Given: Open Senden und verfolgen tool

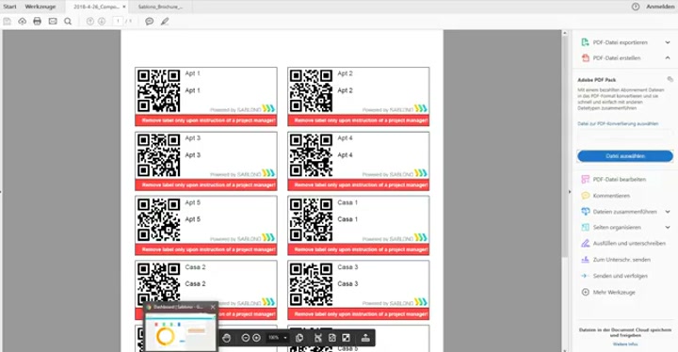Looking at the screenshot, I should [620, 276].
